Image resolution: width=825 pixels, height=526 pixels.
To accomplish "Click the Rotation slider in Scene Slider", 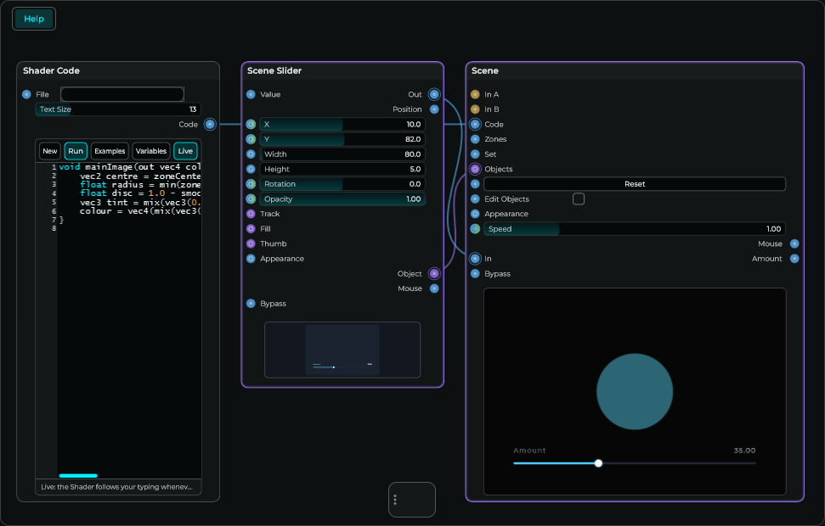I will [342, 184].
